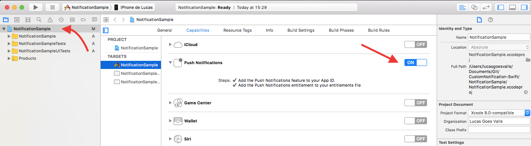Show the Standard editor
Image resolution: width=531 pixels, height=146 pixels.
462,7
